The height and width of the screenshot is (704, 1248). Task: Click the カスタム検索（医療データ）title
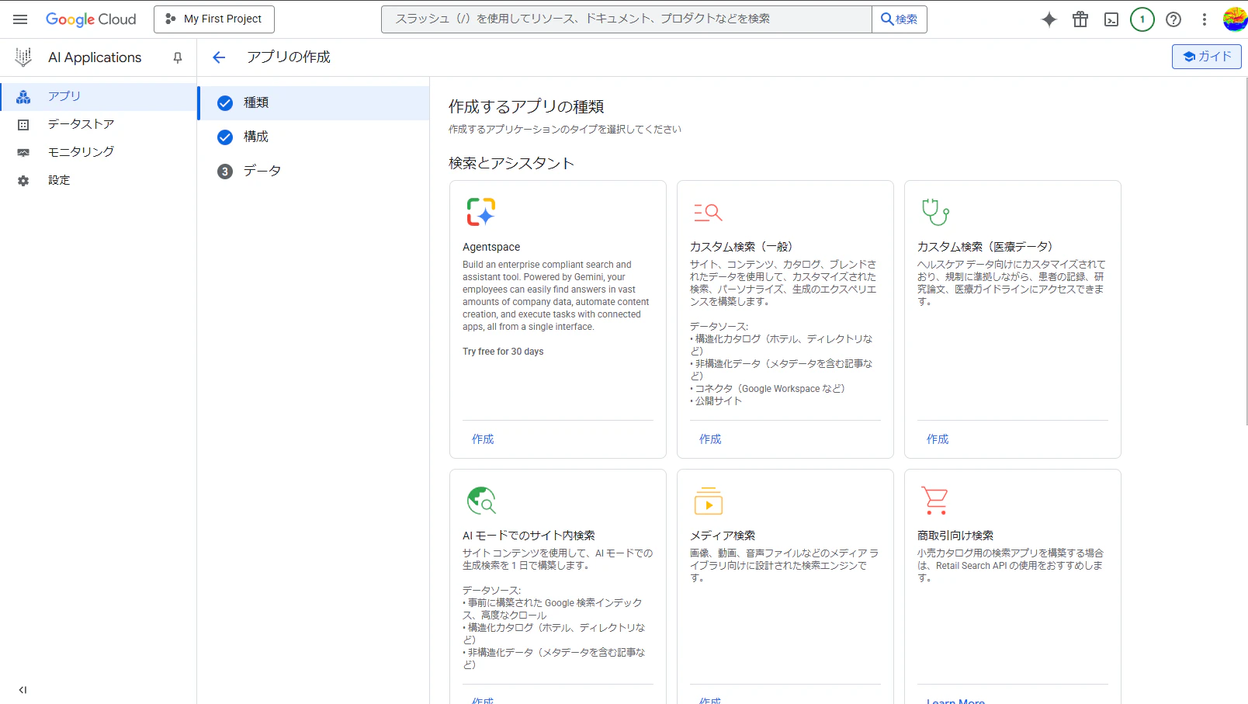985,247
